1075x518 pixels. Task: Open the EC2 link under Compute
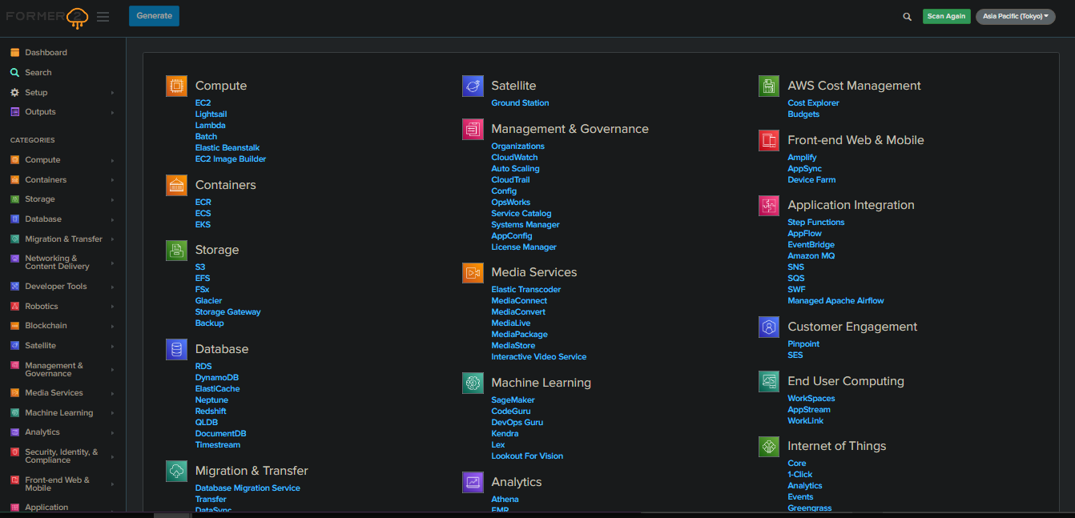tap(203, 103)
